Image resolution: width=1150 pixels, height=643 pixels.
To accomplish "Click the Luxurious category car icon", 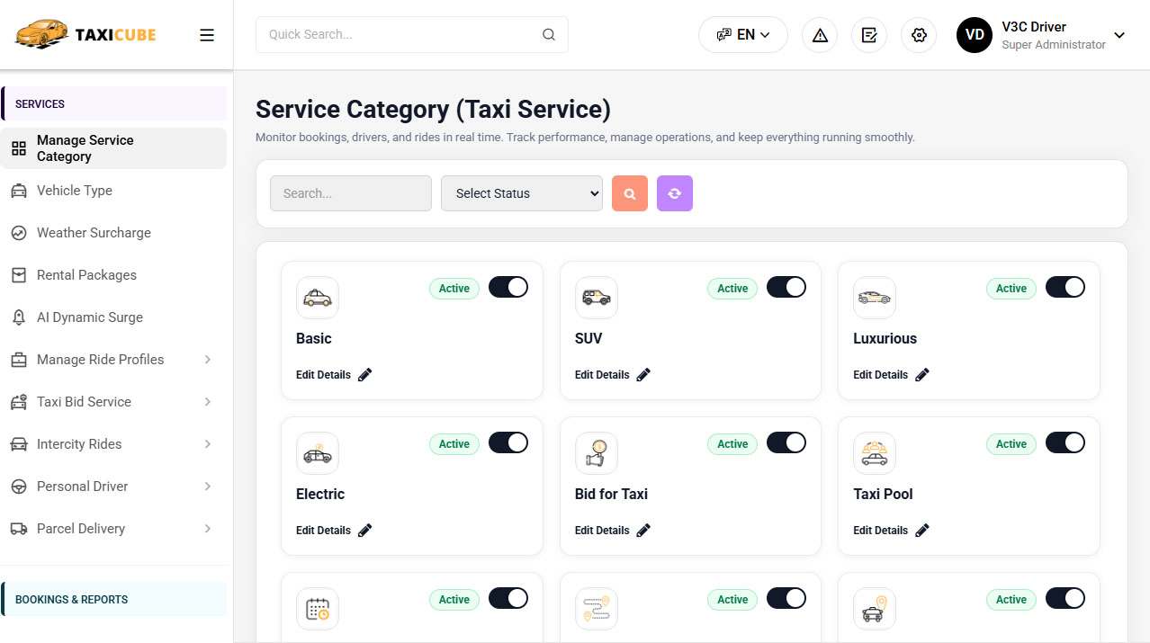I will tap(875, 298).
